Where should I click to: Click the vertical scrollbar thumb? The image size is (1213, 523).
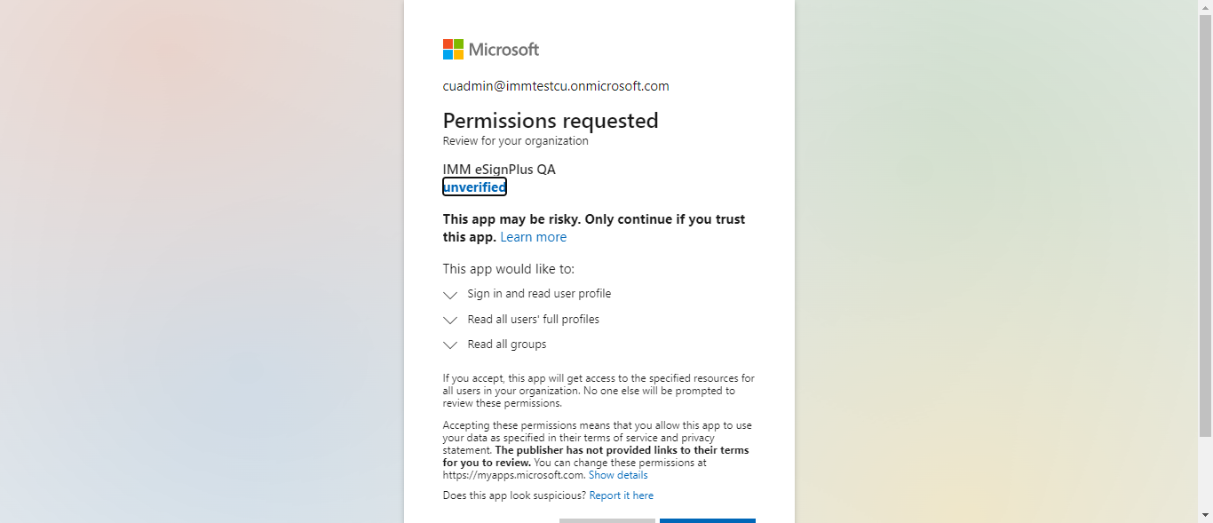(x=1205, y=222)
